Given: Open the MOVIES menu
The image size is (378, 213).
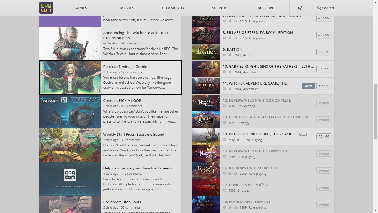Looking at the screenshot, I should pyautogui.click(x=127, y=8).
